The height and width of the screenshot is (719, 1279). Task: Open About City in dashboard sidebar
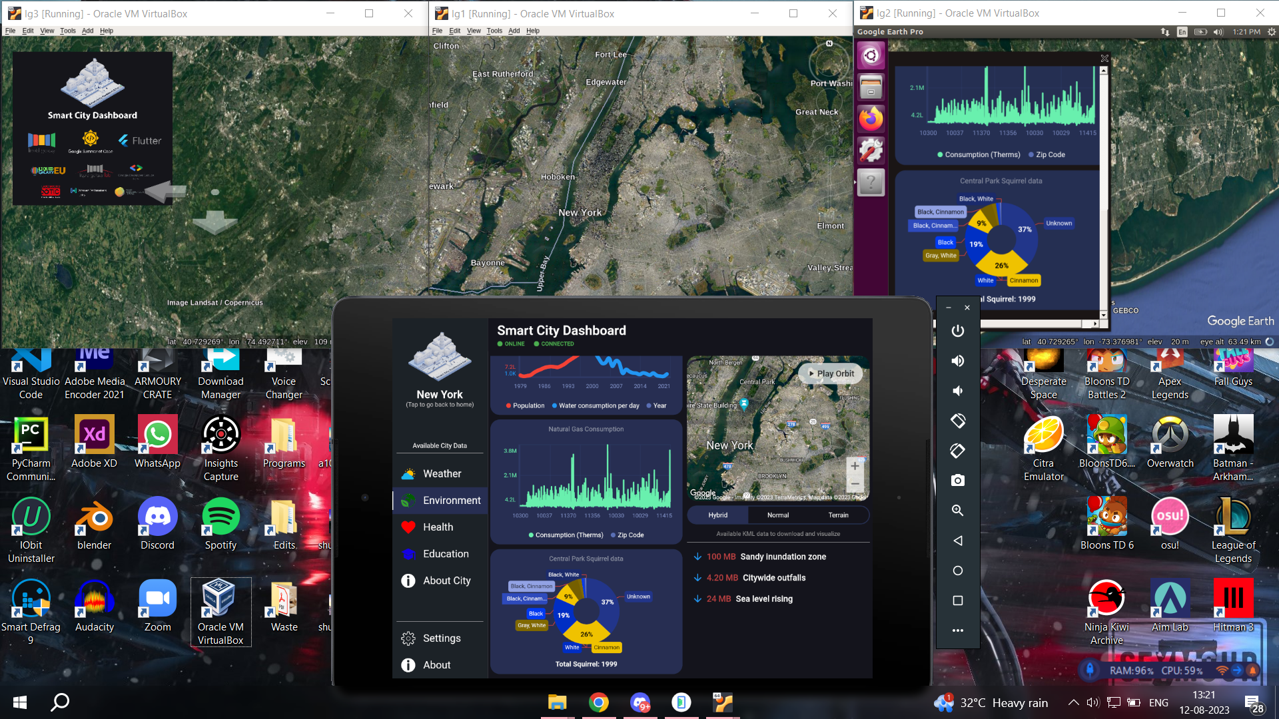tap(446, 581)
